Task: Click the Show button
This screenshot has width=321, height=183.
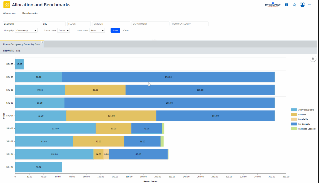Action: pyautogui.click(x=115, y=30)
